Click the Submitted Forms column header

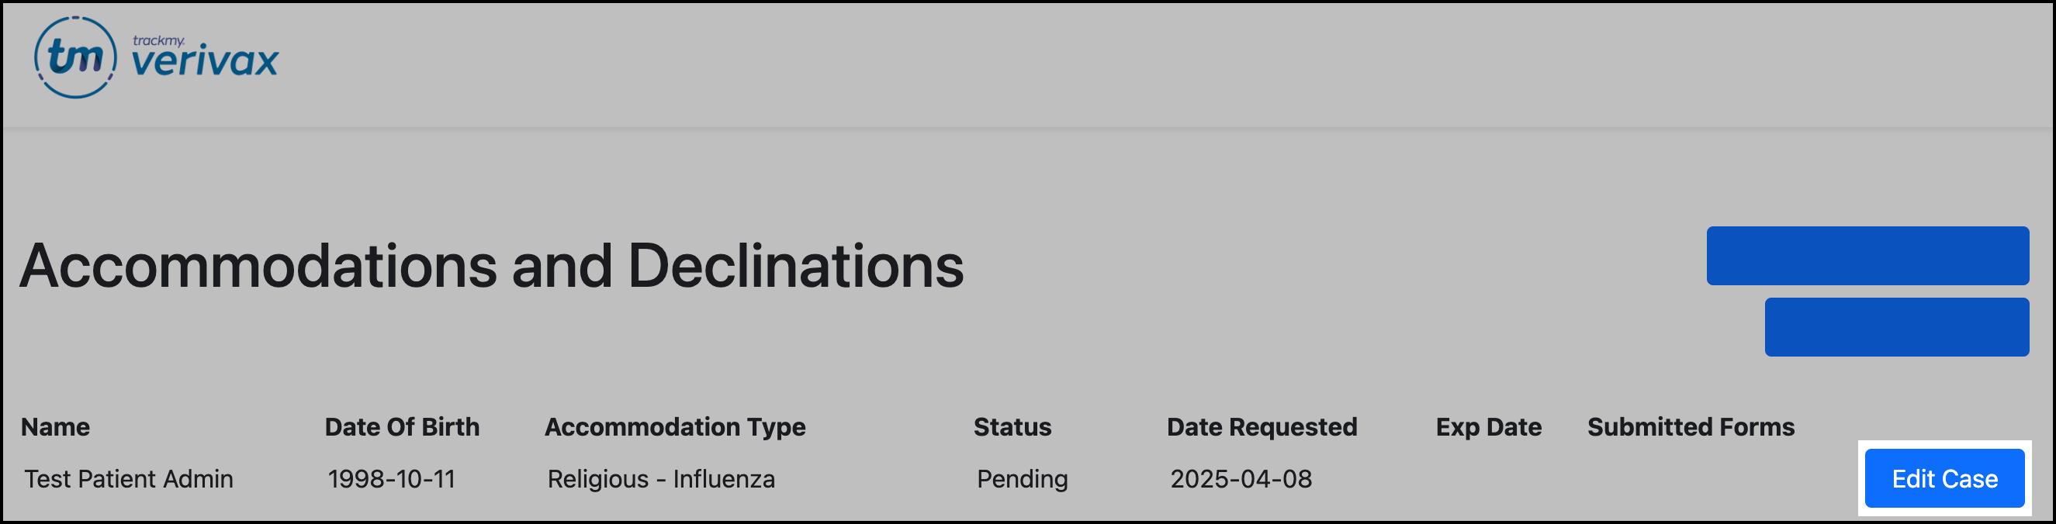point(1691,426)
